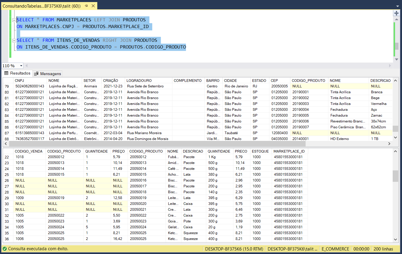Open the 110 % zoom dropdown
The height and width of the screenshot is (254, 402).
[x=21, y=66]
